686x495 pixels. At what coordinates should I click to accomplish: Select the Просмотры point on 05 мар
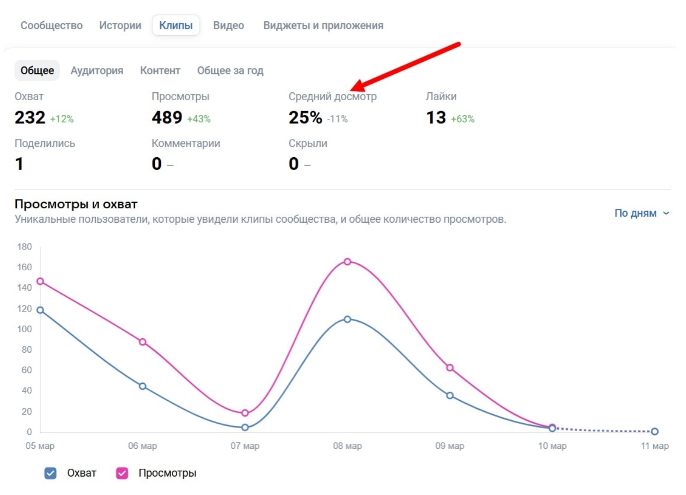tap(40, 281)
